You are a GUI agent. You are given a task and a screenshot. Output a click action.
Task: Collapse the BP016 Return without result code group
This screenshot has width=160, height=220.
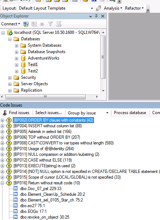coord(2,183)
